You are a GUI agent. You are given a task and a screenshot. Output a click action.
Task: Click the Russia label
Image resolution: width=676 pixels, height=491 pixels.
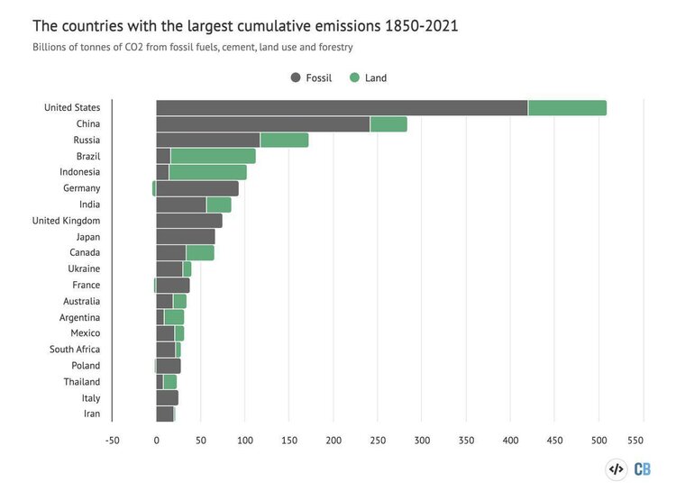point(87,140)
